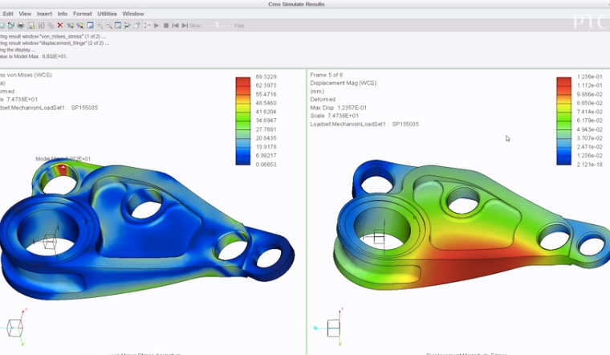Stop the animation playback
This screenshot has width=610, height=355.
166,26
